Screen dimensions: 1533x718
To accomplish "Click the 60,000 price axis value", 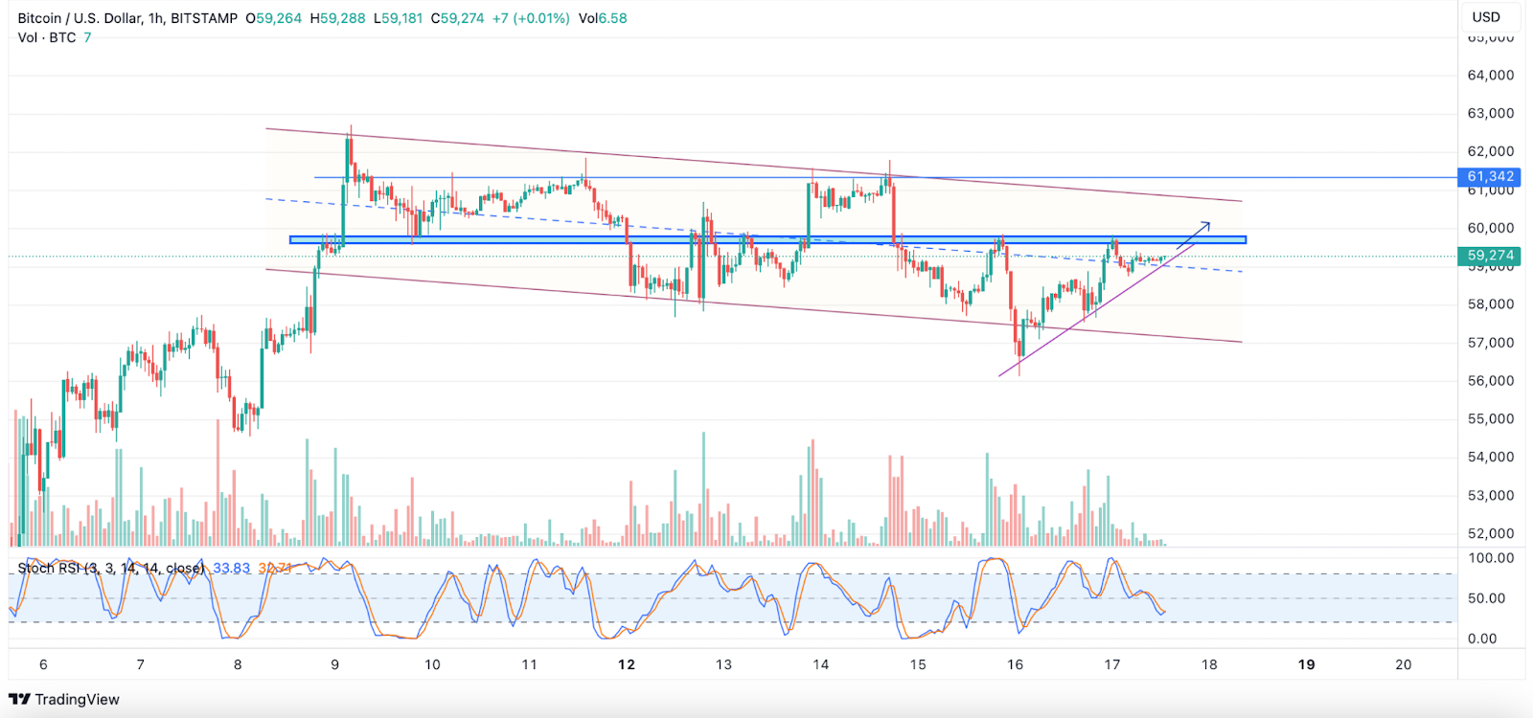I will 1491,228.
